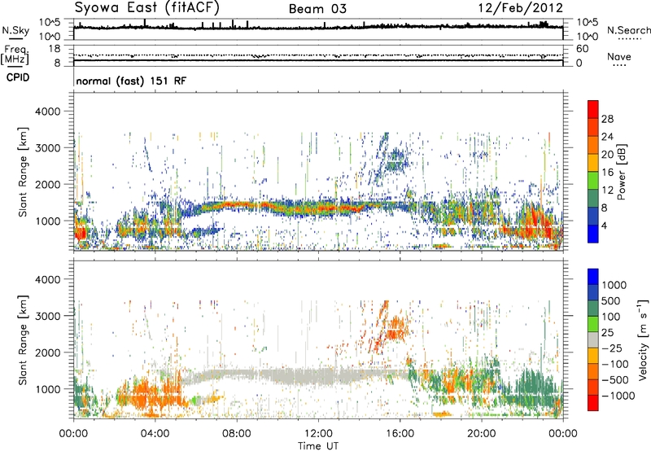Click the "18" frequency axis tick

point(54,49)
